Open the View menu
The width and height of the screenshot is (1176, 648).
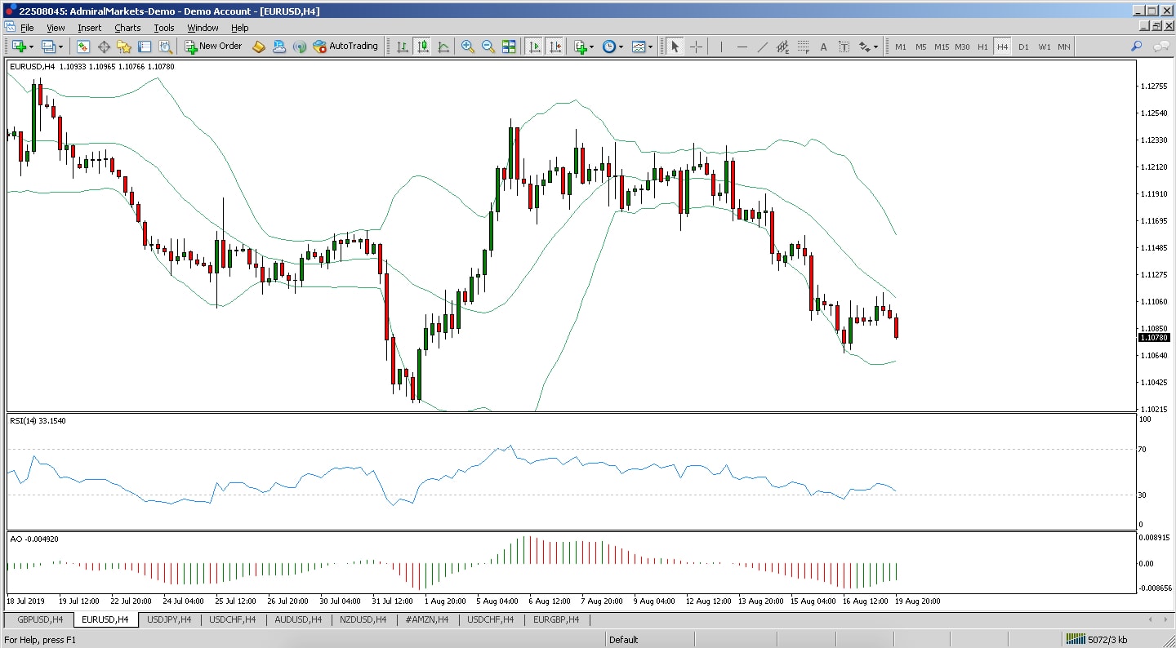tap(56, 27)
